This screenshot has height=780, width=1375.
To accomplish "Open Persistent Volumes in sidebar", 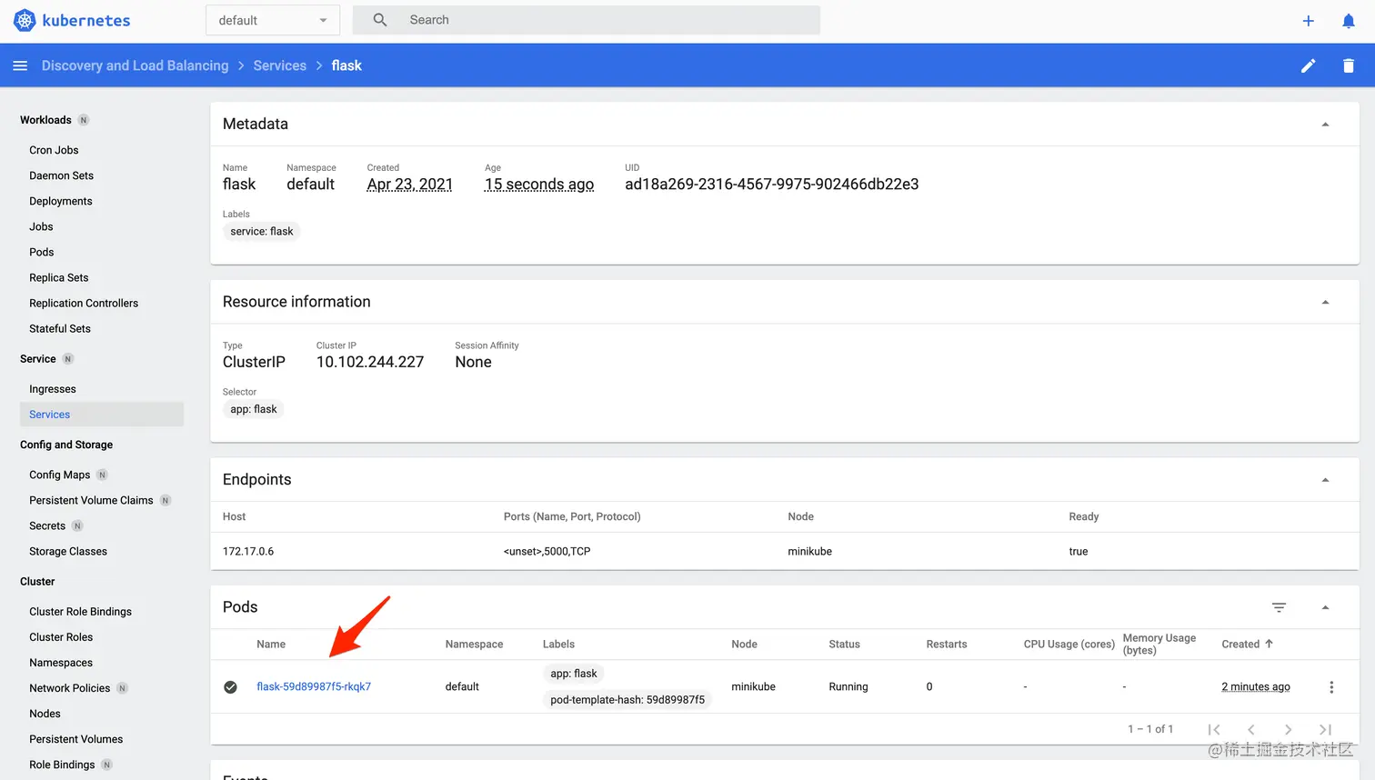I will click(75, 739).
